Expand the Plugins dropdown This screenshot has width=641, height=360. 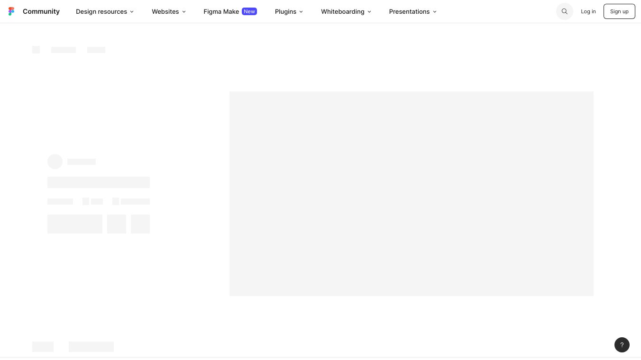(289, 11)
